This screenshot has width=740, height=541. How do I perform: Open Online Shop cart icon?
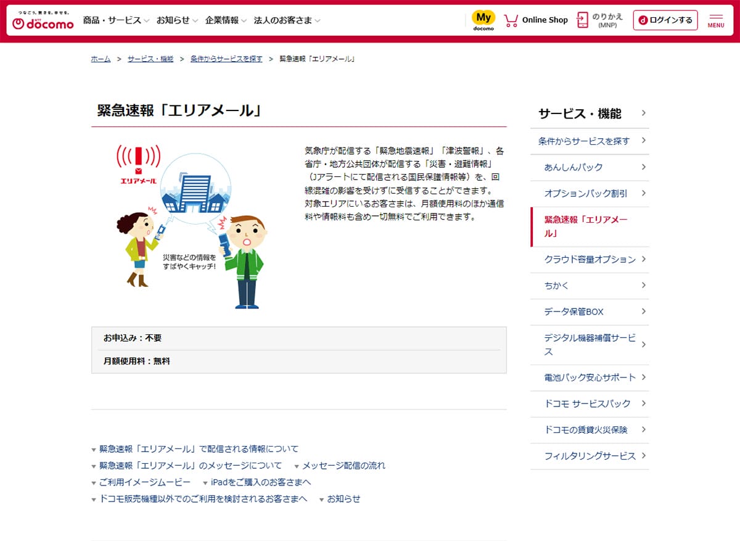click(x=511, y=20)
